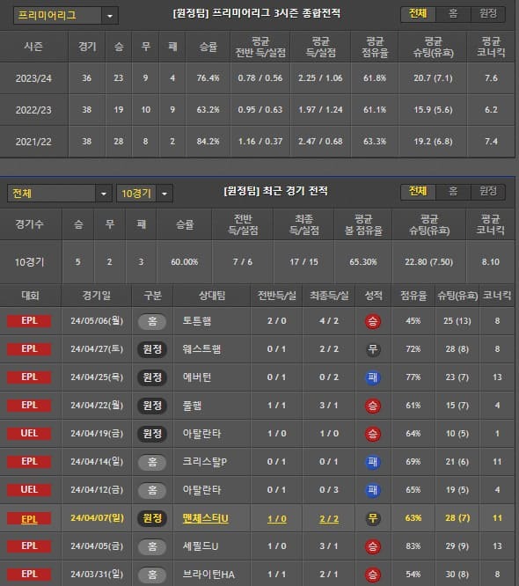Click the 패 result icon on the 24/04/12 row
This screenshot has height=586, width=519.
[x=372, y=490]
